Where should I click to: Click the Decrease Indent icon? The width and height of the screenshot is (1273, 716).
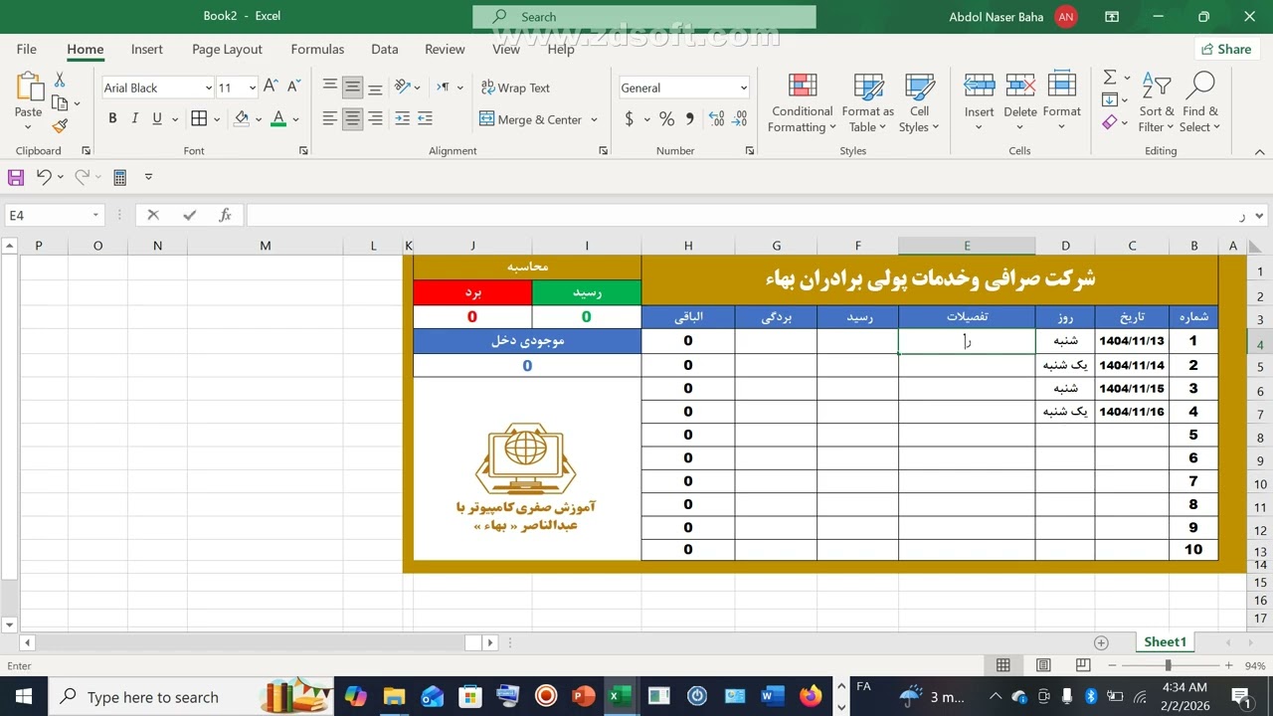point(402,118)
